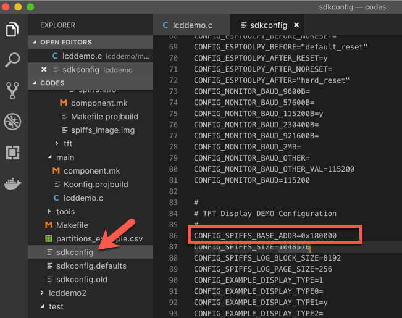Viewport: 402px width, 318px height.
Task: Click line CONFIG_SPIFFS_BASE_ADDR=0x180000
Action: point(265,235)
